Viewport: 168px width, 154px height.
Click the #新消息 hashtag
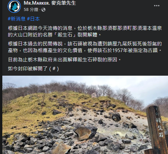[17, 19]
